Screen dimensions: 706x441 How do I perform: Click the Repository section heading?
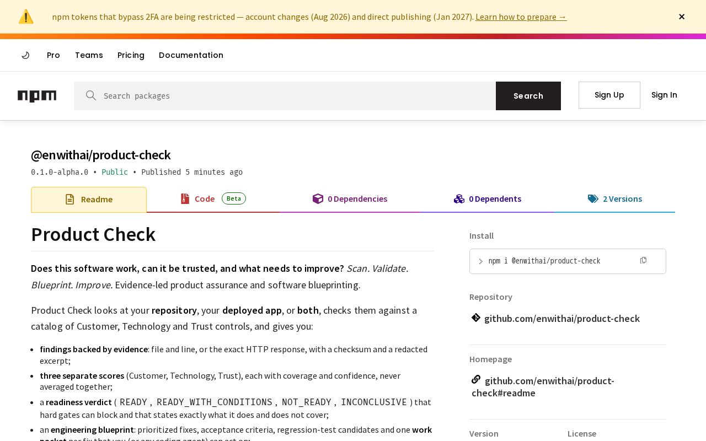click(x=491, y=297)
